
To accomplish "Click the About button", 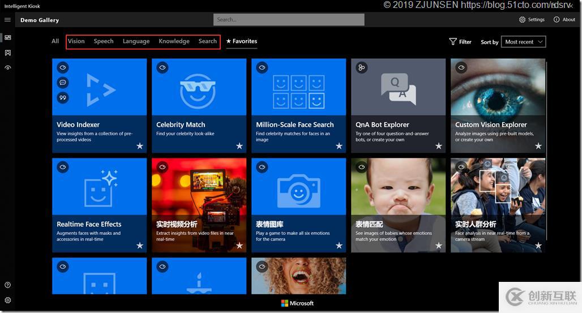I will pos(564,20).
